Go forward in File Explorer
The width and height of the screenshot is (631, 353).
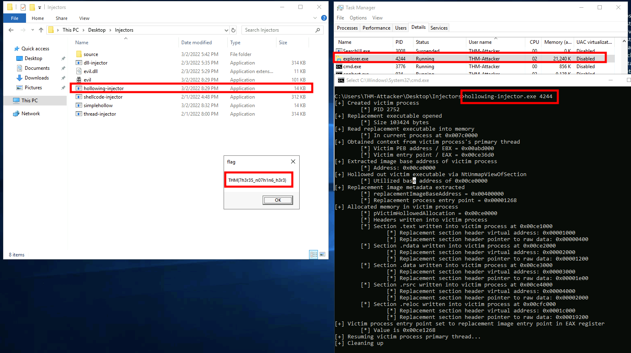[23, 30]
